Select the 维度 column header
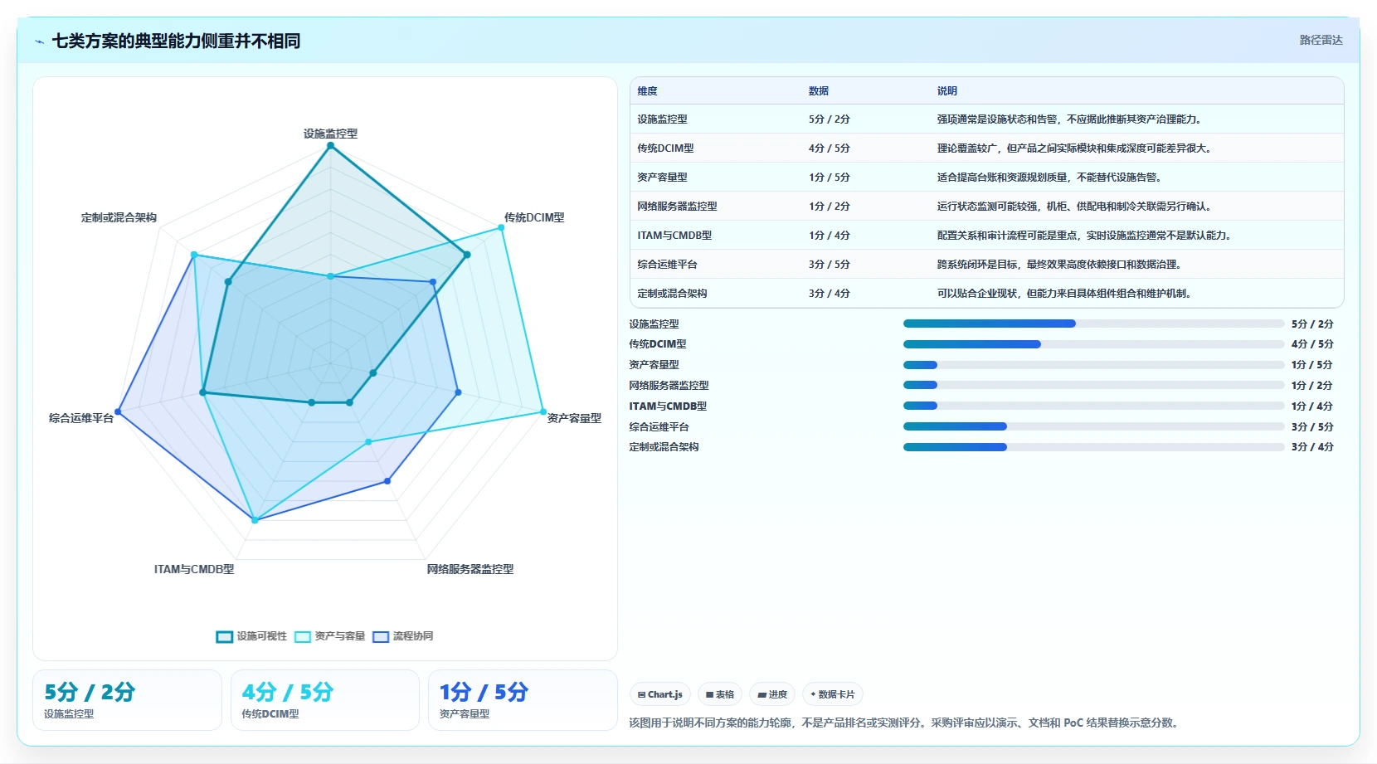The width and height of the screenshot is (1377, 764). pos(647,91)
